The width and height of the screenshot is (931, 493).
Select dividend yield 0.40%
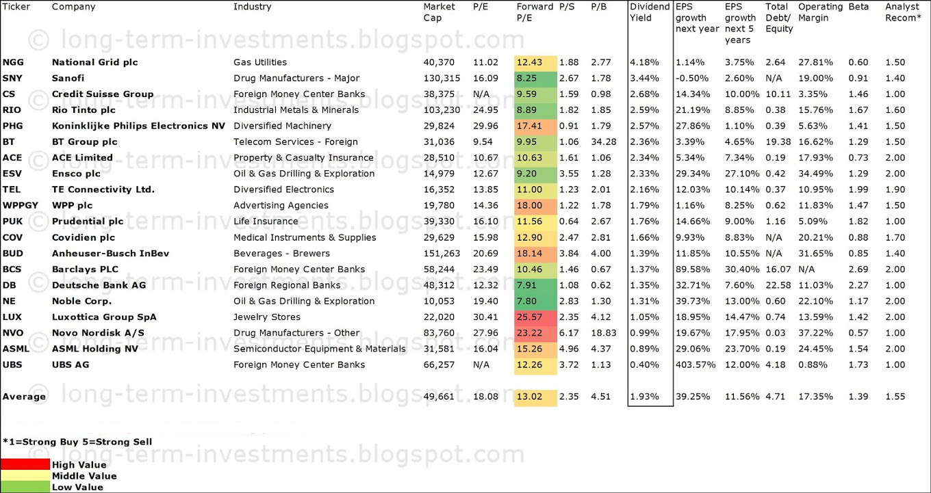coord(644,364)
